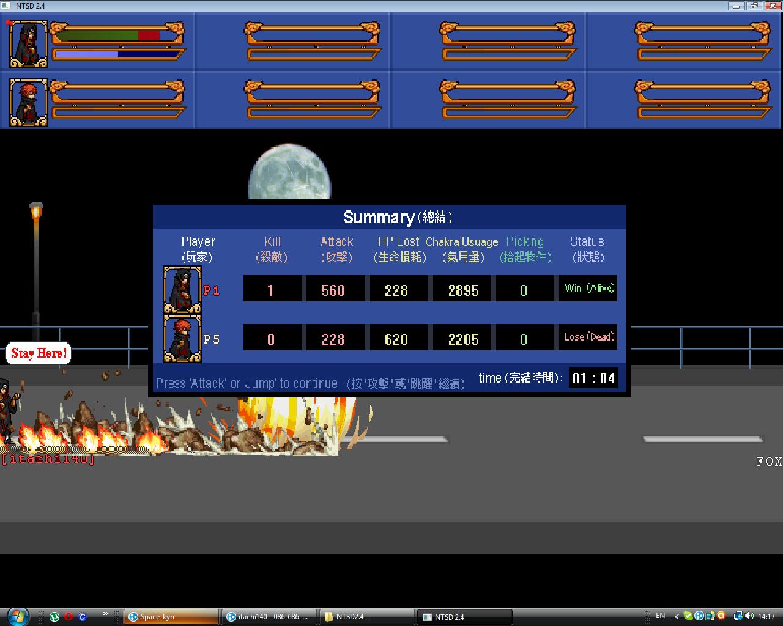Open the volume speaker tray icon
This screenshot has width=783, height=626.
(x=749, y=616)
